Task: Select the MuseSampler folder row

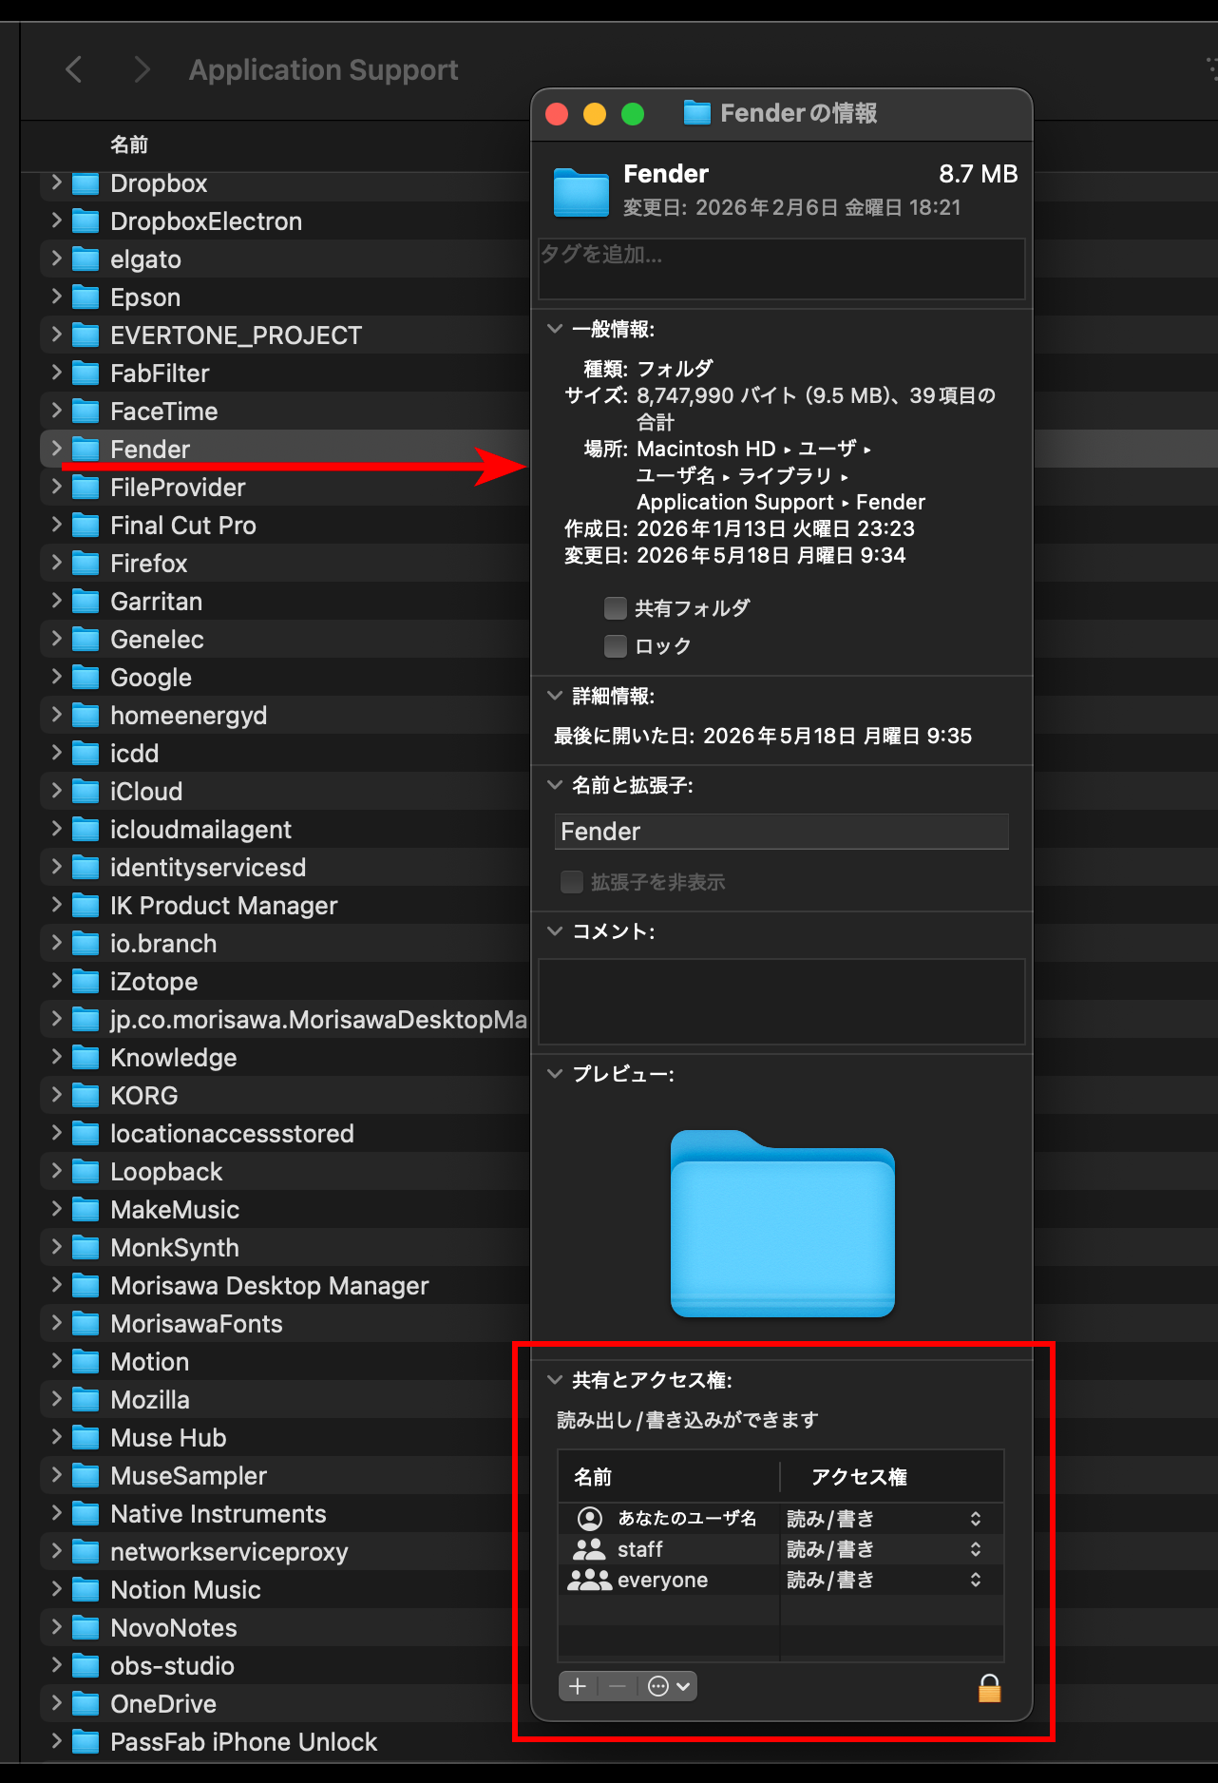Action: (285, 1476)
